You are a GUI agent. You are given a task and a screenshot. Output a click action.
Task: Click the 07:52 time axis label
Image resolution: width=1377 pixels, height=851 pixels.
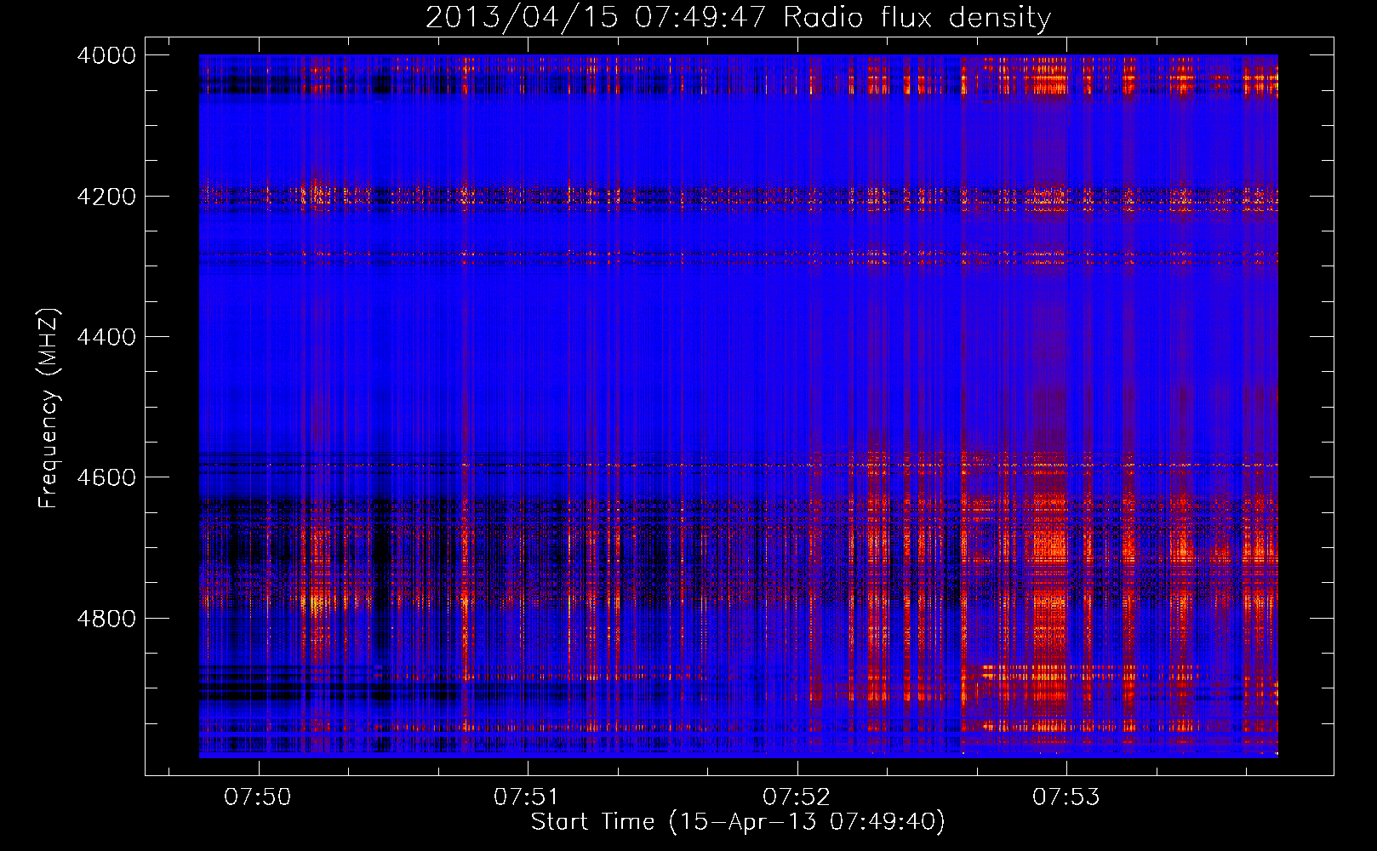[797, 797]
